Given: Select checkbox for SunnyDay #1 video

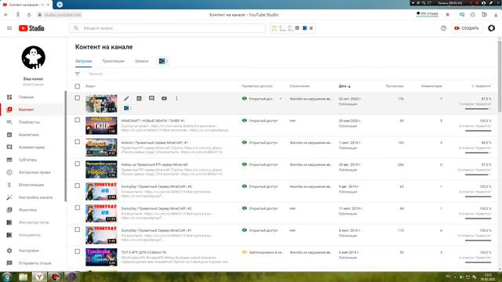Looking at the screenshot, I should click(78, 230).
